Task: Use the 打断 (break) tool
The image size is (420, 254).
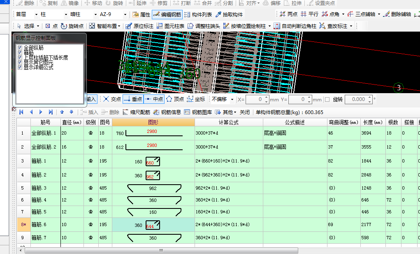Action: pos(182,3)
